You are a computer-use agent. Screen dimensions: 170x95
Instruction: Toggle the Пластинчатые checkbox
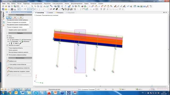pos(20,40)
